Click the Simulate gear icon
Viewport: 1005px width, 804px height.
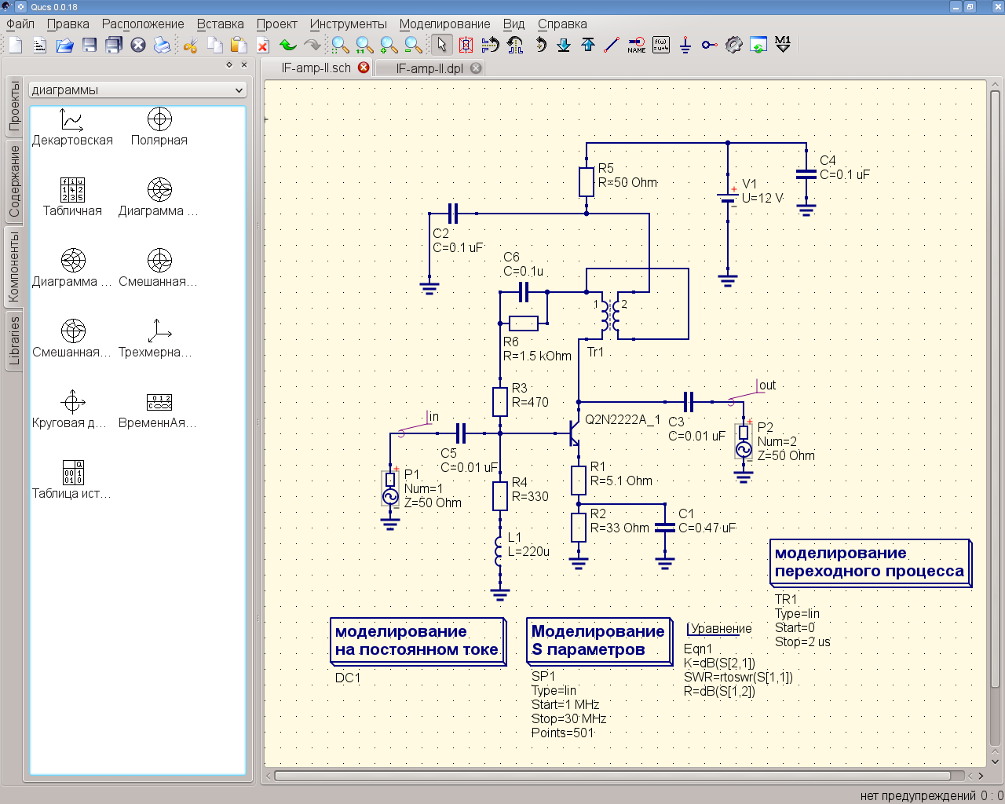point(733,45)
